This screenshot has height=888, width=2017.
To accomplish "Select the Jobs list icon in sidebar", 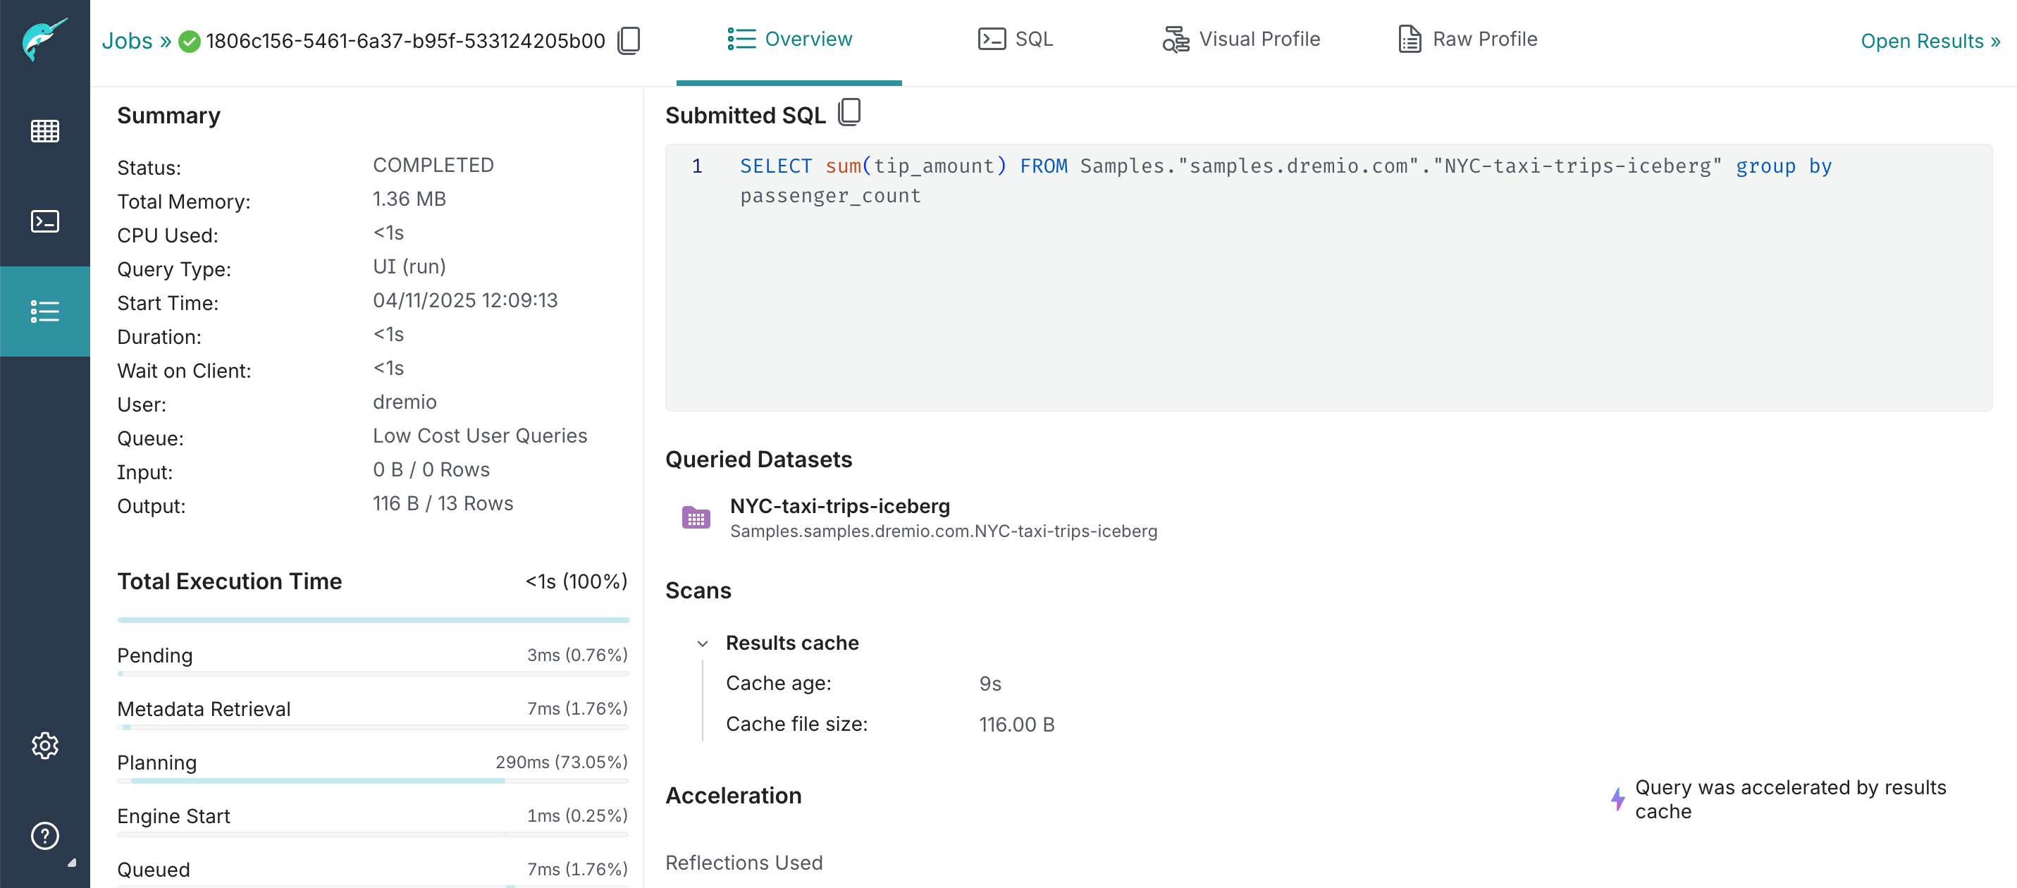I will pyautogui.click(x=44, y=312).
